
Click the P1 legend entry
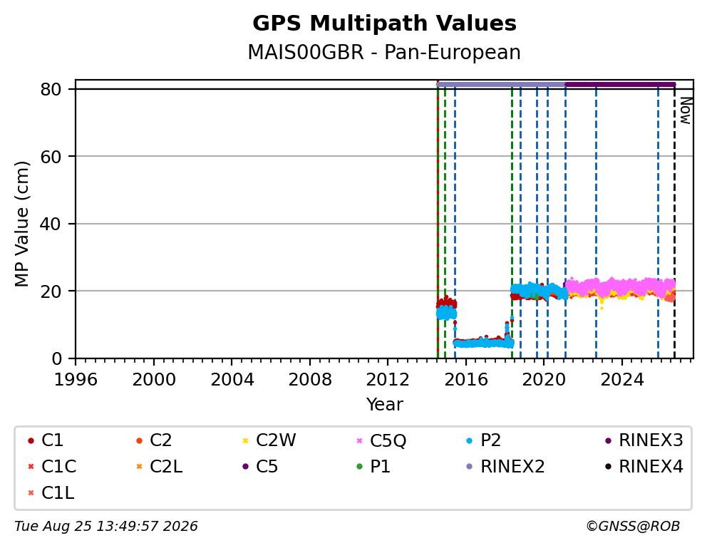[373, 467]
